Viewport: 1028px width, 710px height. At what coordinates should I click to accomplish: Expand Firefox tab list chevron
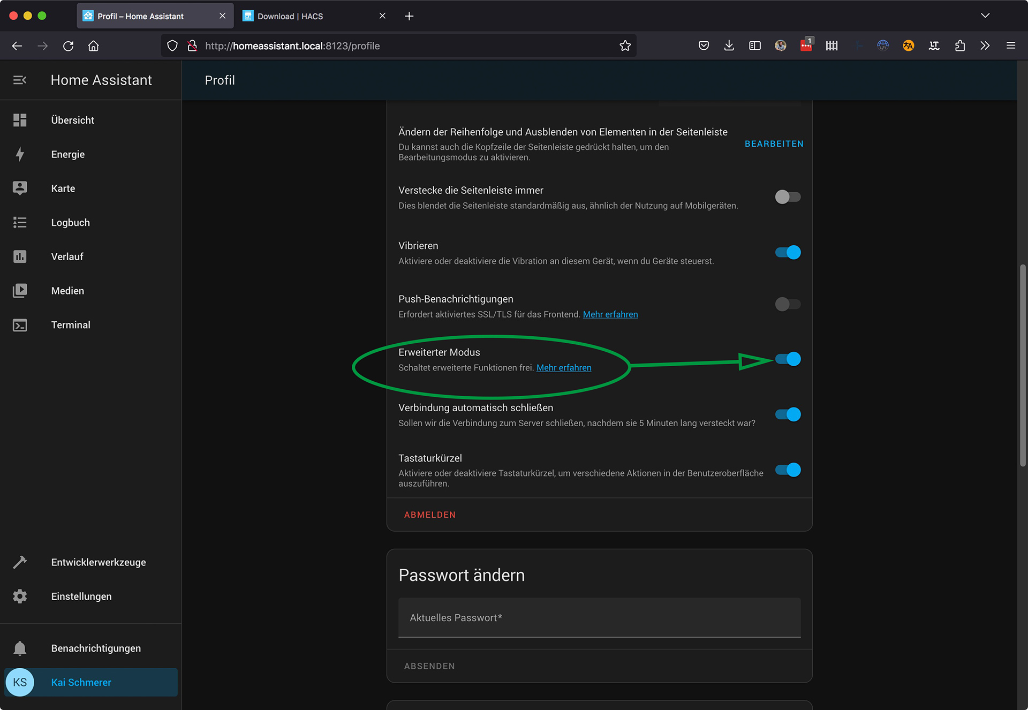pos(985,16)
